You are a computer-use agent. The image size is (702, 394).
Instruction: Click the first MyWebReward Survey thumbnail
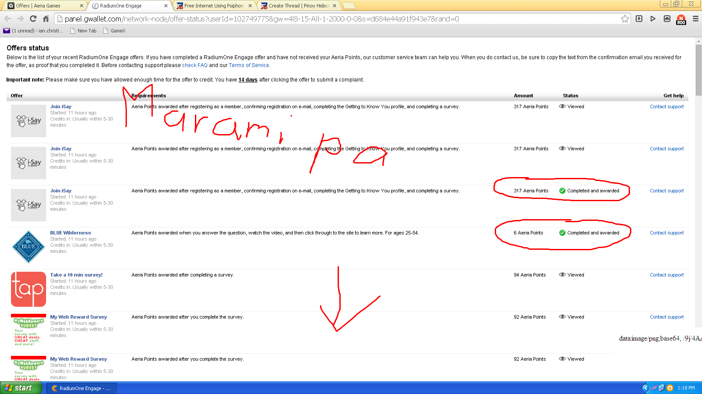29,330
